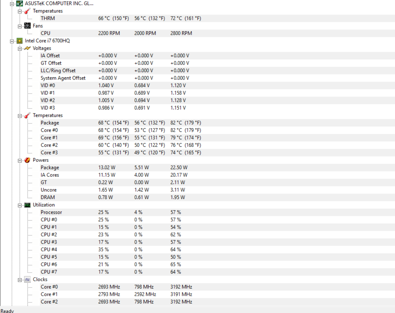The height and width of the screenshot is (313, 395).
Task: Select the VID #0 voltage row
Action: tap(48, 86)
